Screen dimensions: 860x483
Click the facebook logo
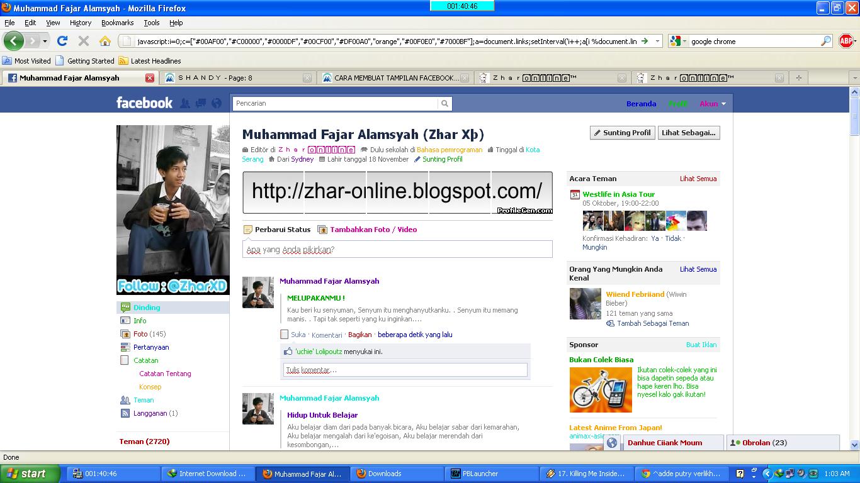[144, 103]
